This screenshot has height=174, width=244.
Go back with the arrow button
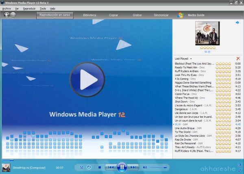7,15
